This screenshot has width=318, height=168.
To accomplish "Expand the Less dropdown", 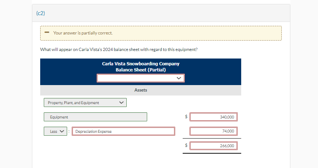I will (x=56, y=131).
